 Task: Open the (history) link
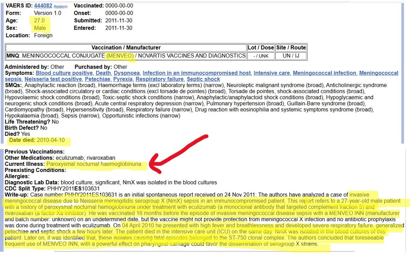tap(60, 6)
